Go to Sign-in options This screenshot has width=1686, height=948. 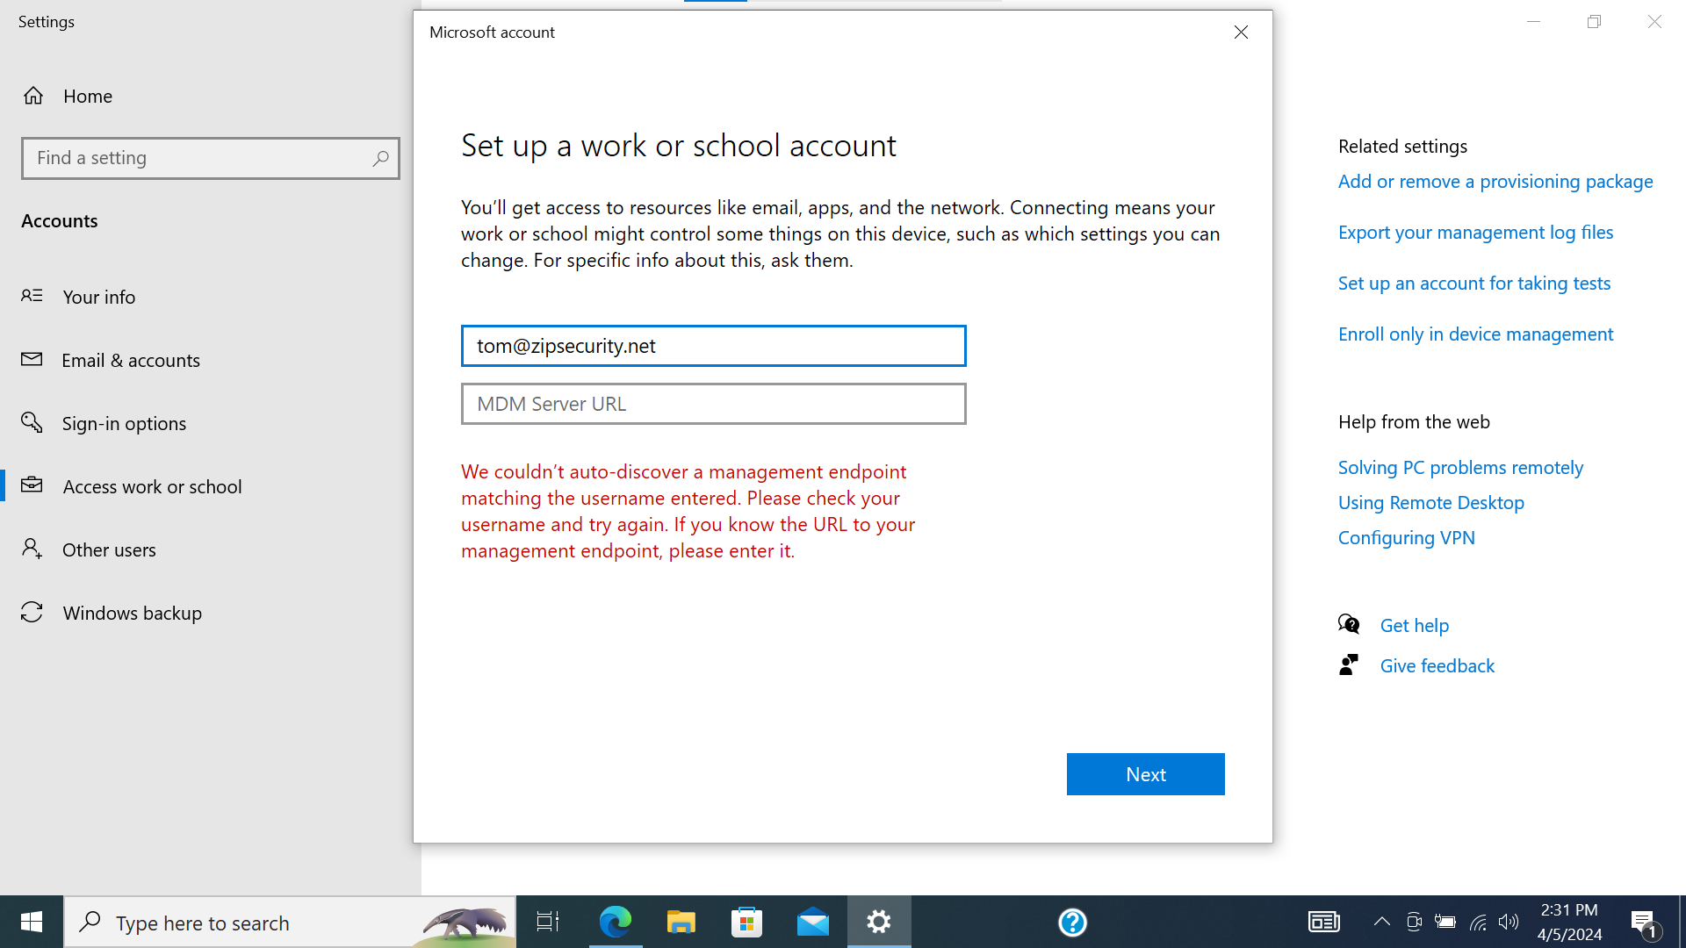(x=124, y=423)
